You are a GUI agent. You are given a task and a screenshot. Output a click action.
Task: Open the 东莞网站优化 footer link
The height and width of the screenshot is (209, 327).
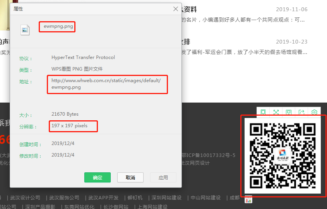pyautogui.click(x=79, y=207)
